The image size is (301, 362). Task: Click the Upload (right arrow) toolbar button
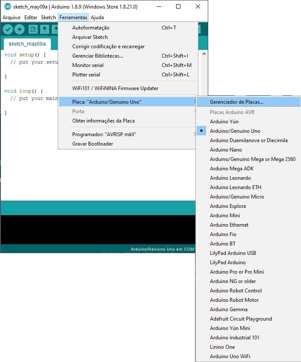(x=19, y=29)
